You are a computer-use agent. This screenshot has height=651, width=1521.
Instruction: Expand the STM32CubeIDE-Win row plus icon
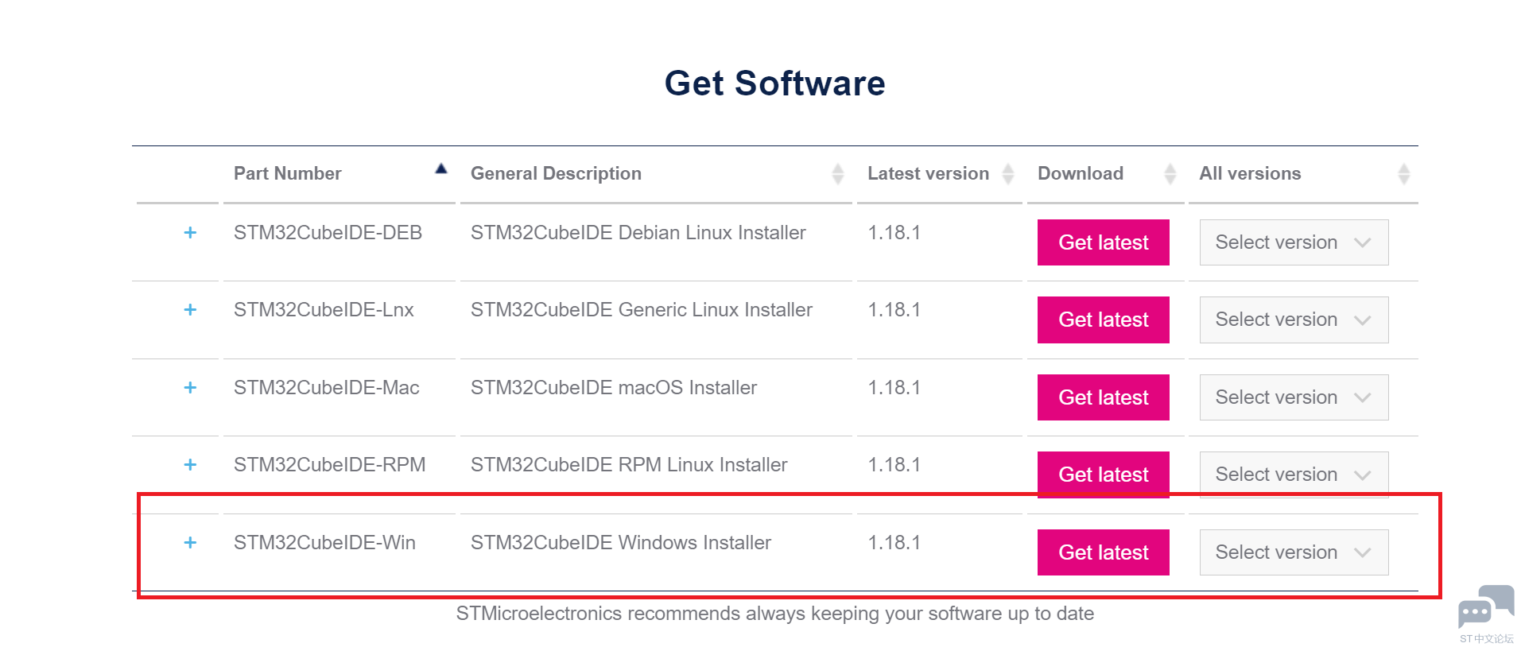tap(190, 543)
